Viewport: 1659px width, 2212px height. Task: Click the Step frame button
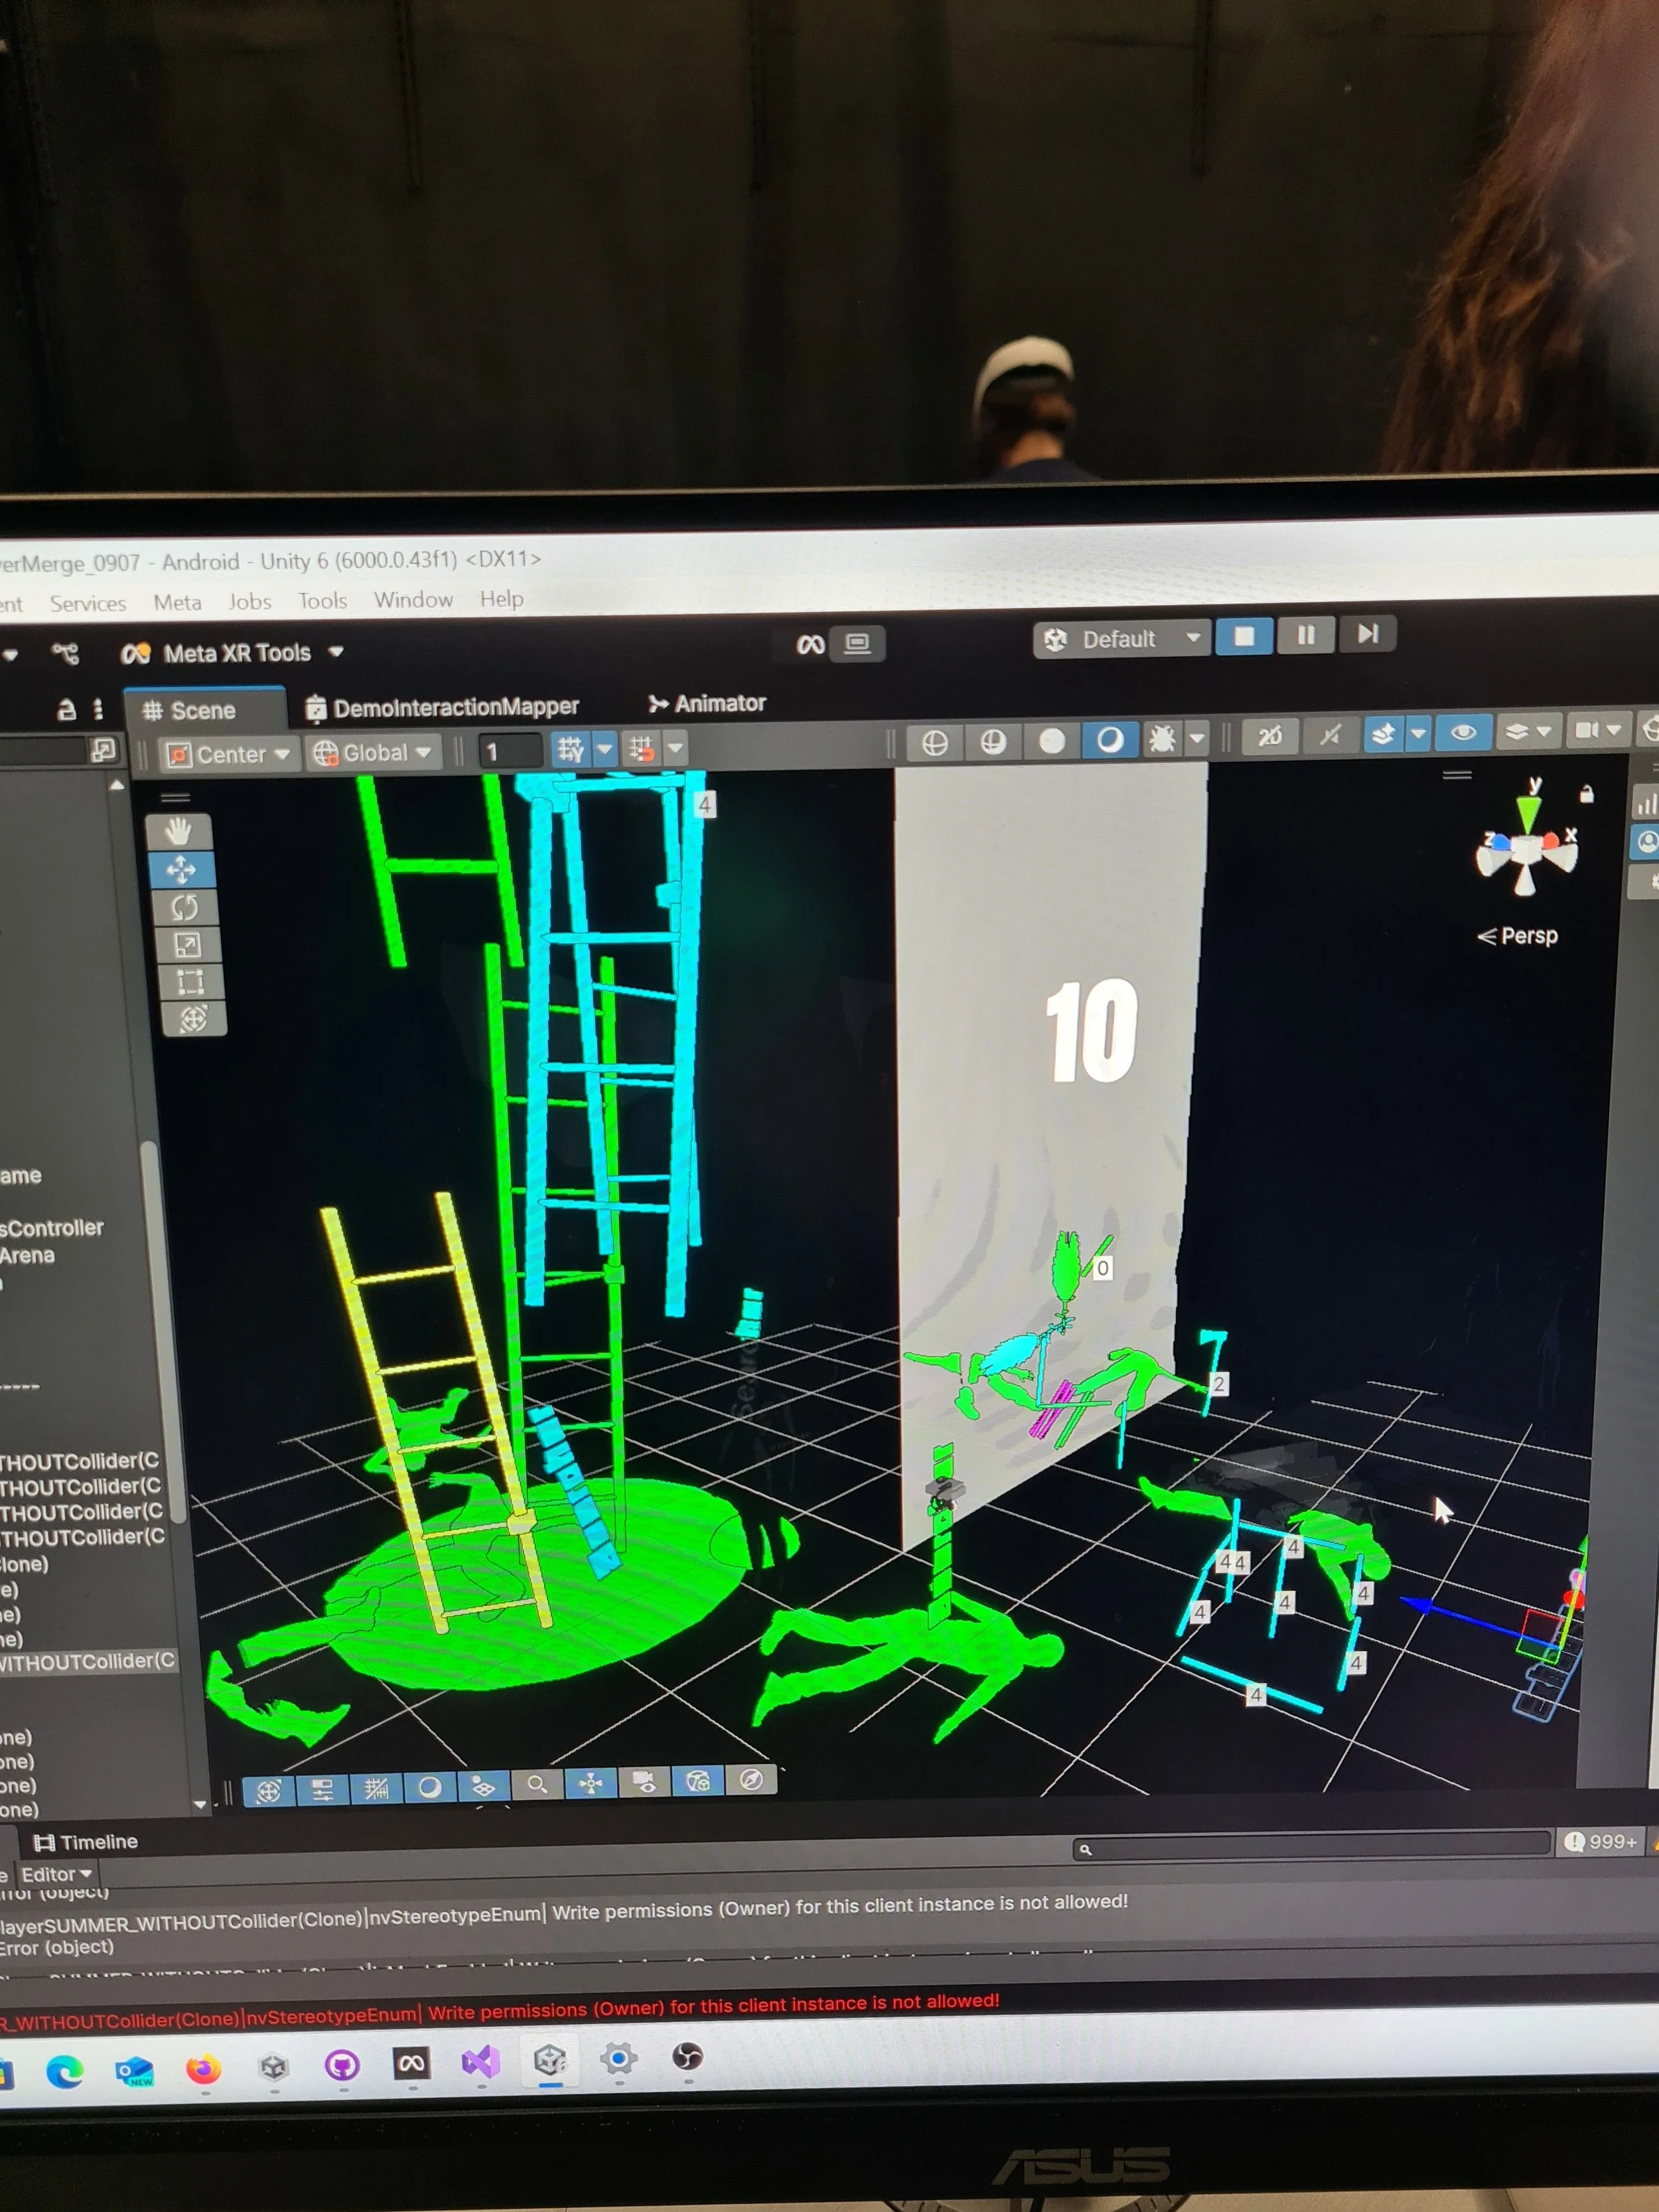(1367, 634)
